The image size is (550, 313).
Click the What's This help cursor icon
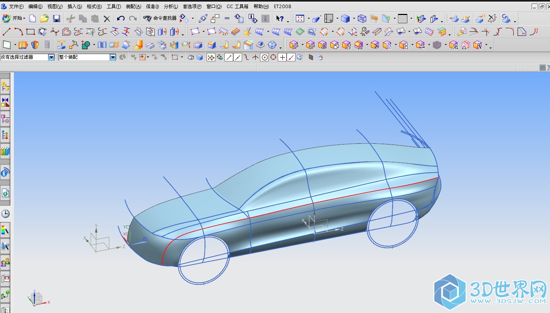tap(280, 19)
